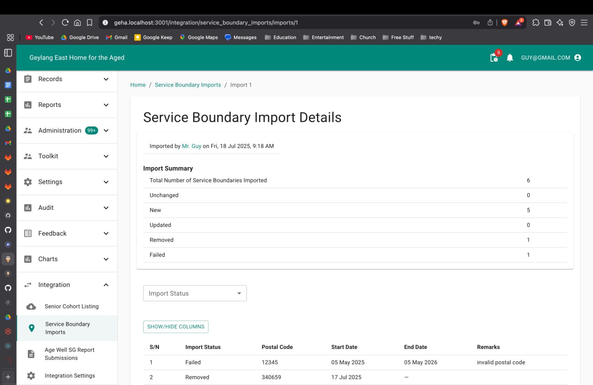Expand the Records menu section
The height and width of the screenshot is (385, 593).
coord(67,79)
